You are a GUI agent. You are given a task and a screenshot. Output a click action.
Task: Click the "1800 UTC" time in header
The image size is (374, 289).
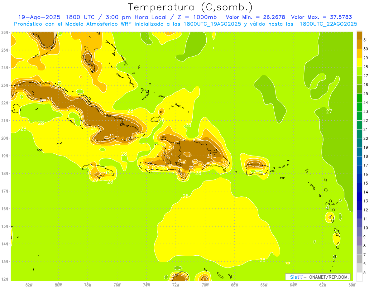click(80, 17)
